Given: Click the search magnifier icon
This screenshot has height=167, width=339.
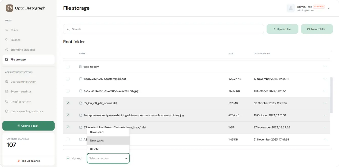Looking at the screenshot, I should (x=68, y=29).
